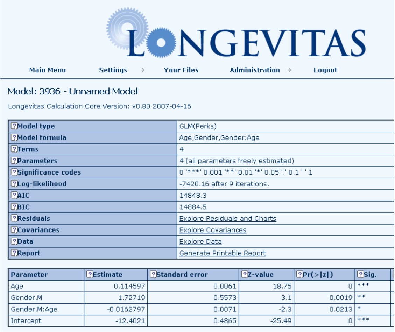Click the Z-value 18.75

[x=282, y=286]
